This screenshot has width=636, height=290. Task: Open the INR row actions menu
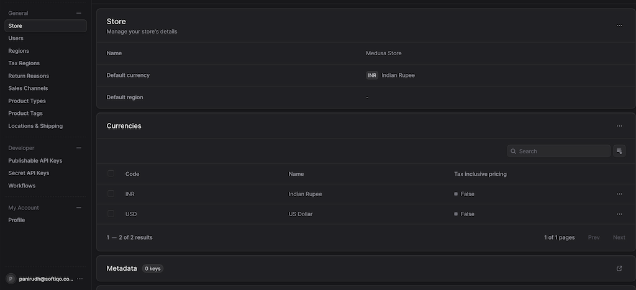coord(619,194)
